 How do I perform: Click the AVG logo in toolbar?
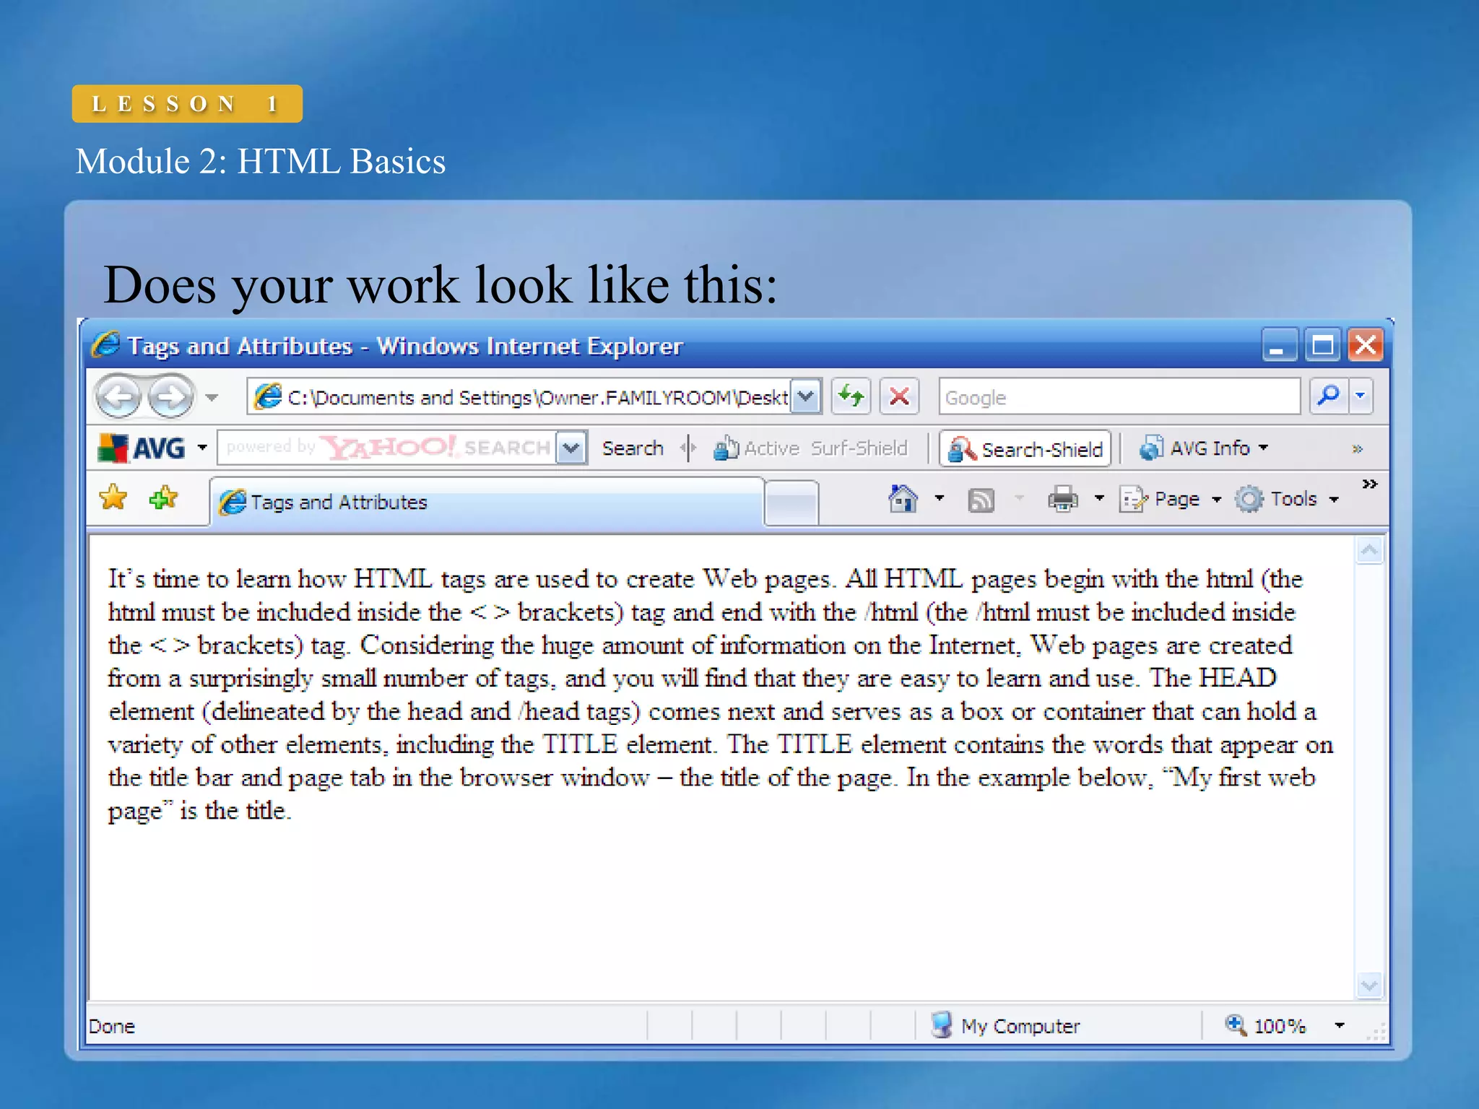tap(142, 448)
